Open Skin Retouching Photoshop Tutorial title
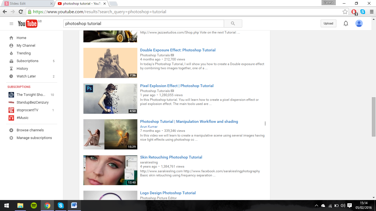This screenshot has height=211, width=376. coord(171,157)
